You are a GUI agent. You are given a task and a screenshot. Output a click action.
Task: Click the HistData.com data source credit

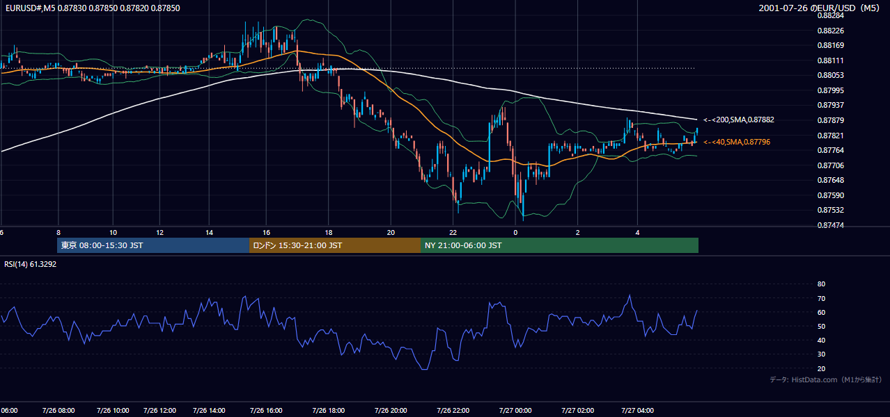(x=826, y=379)
